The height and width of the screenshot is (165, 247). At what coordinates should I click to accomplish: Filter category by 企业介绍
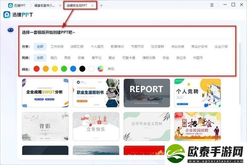tap(221, 47)
